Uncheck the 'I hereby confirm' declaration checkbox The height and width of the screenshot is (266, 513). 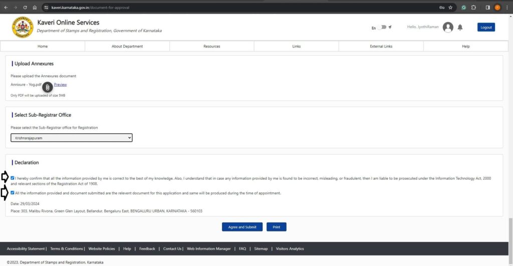click(13, 178)
